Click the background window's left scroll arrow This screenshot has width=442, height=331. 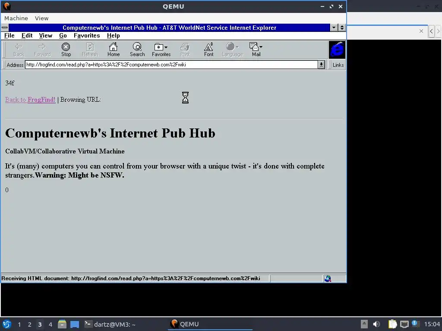431,31
